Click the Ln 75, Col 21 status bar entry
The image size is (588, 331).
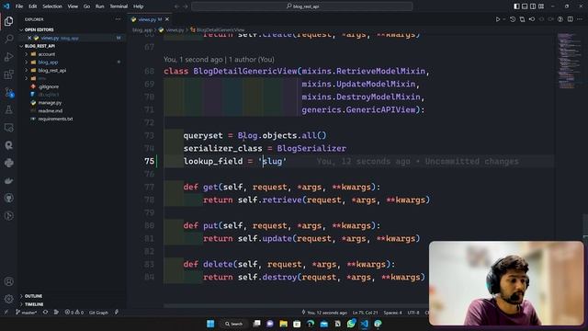click(366, 313)
